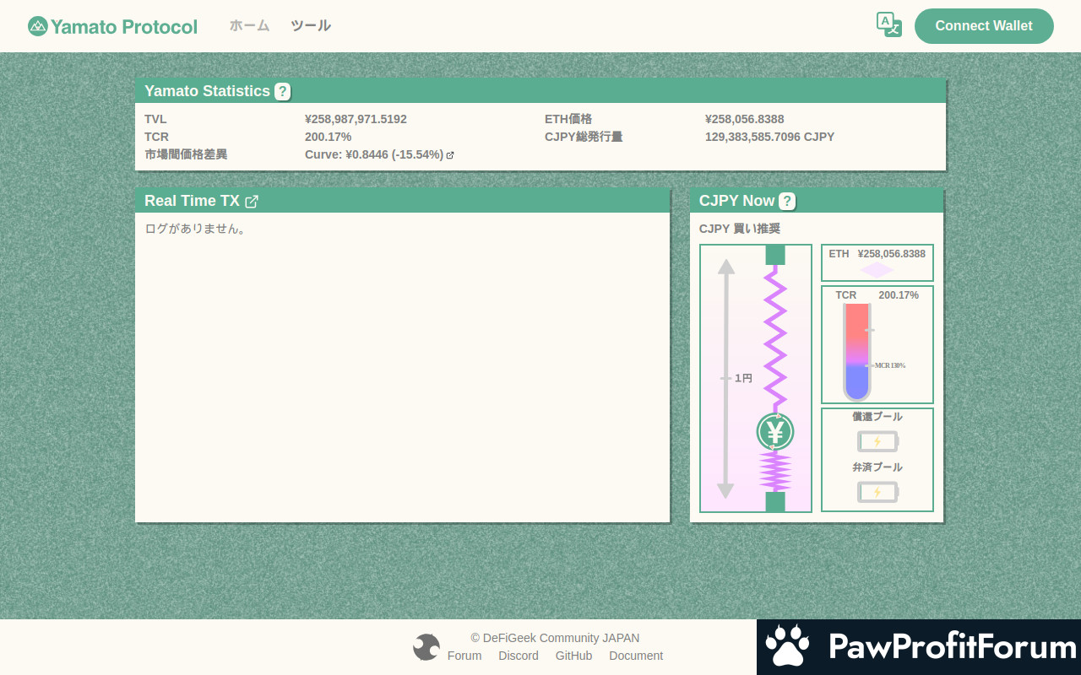The width and height of the screenshot is (1081, 675).
Task: Click the yen coin icon on spring
Action: (774, 432)
